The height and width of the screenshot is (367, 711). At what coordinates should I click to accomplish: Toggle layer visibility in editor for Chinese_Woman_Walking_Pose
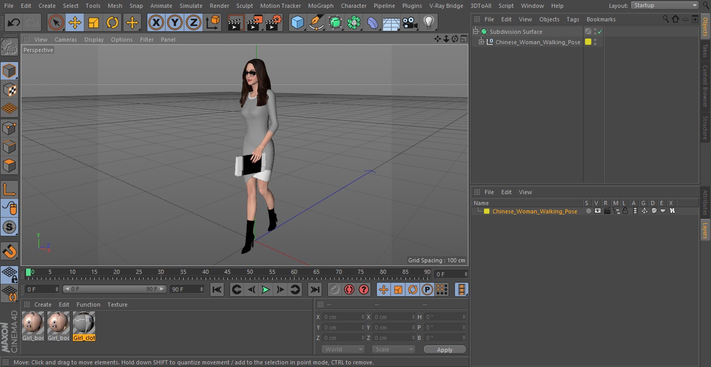598,211
